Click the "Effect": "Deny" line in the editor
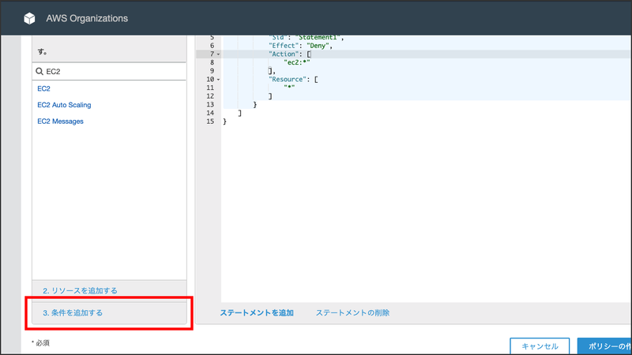This screenshot has width=632, height=355. click(x=301, y=46)
